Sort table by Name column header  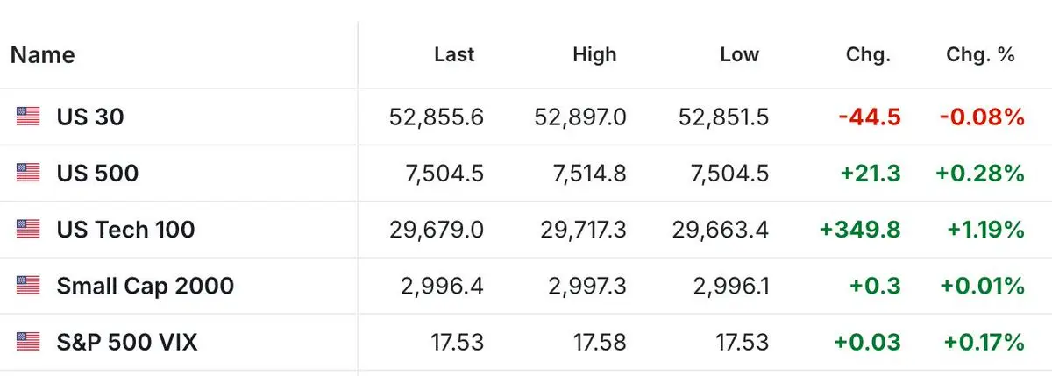click(x=42, y=55)
